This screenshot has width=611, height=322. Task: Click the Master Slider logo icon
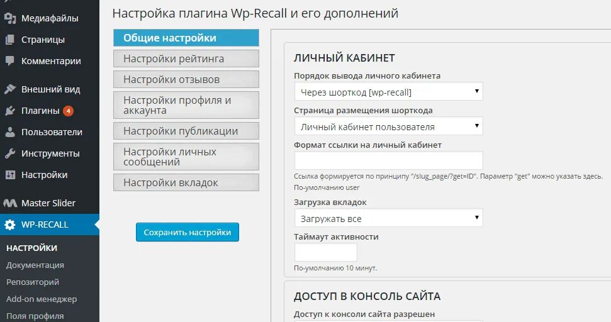[10, 203]
